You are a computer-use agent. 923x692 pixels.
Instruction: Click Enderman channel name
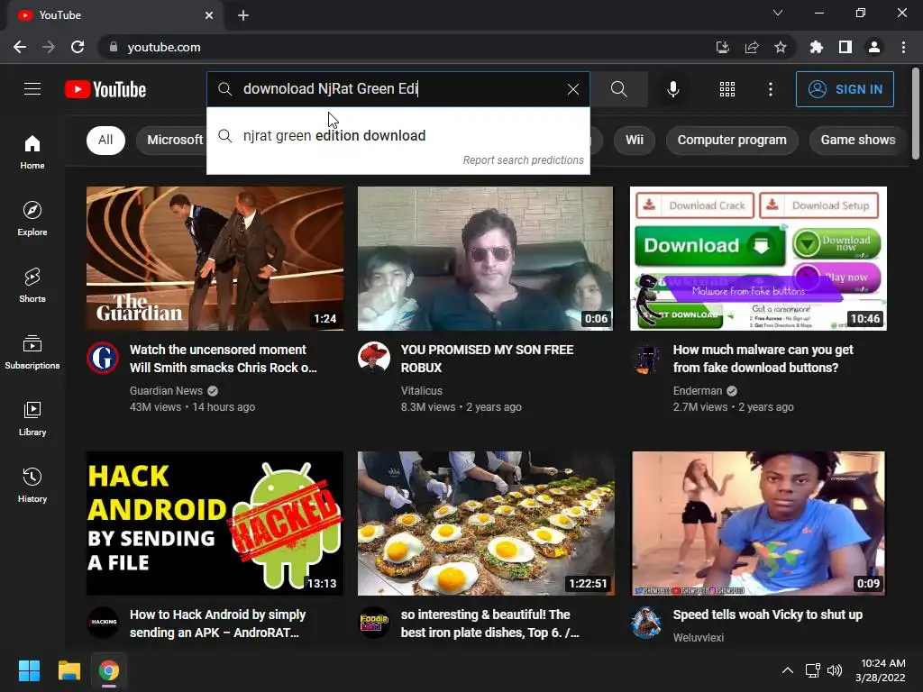tap(698, 391)
